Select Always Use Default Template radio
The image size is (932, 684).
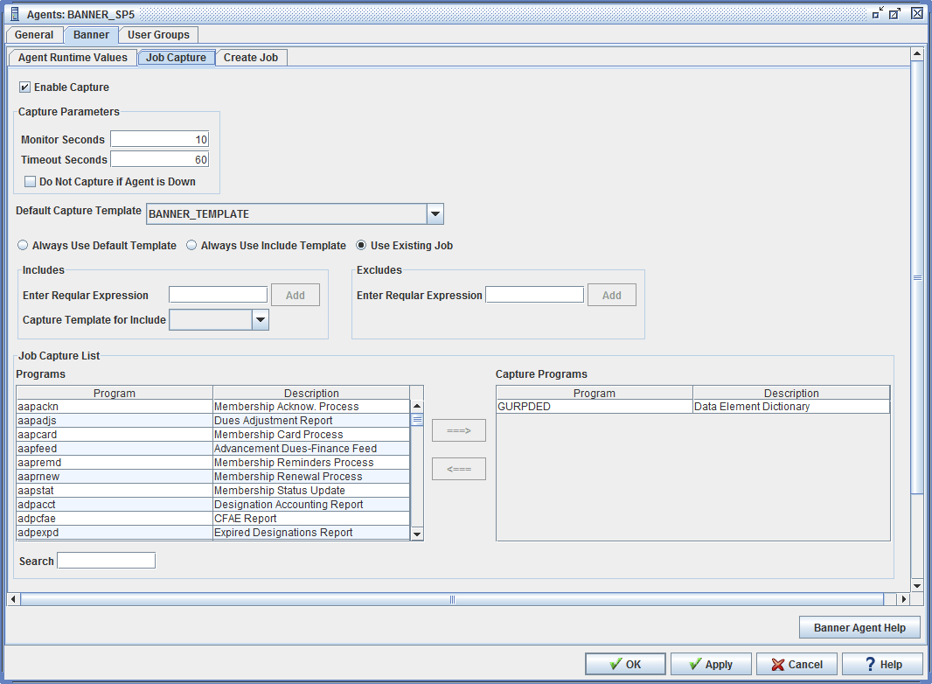(23, 245)
